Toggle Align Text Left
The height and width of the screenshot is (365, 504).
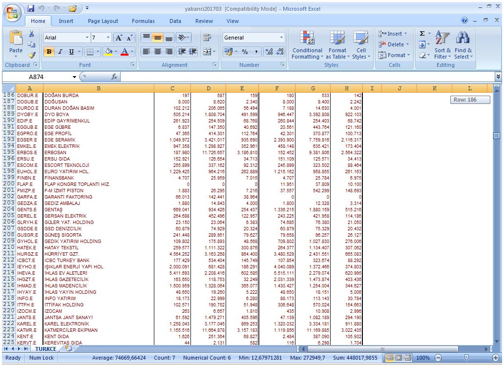pyautogui.click(x=146, y=52)
